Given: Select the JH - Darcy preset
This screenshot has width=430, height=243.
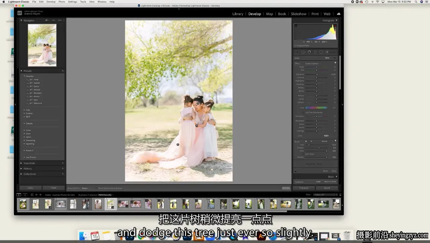Looking at the screenshot, I should [34, 87].
